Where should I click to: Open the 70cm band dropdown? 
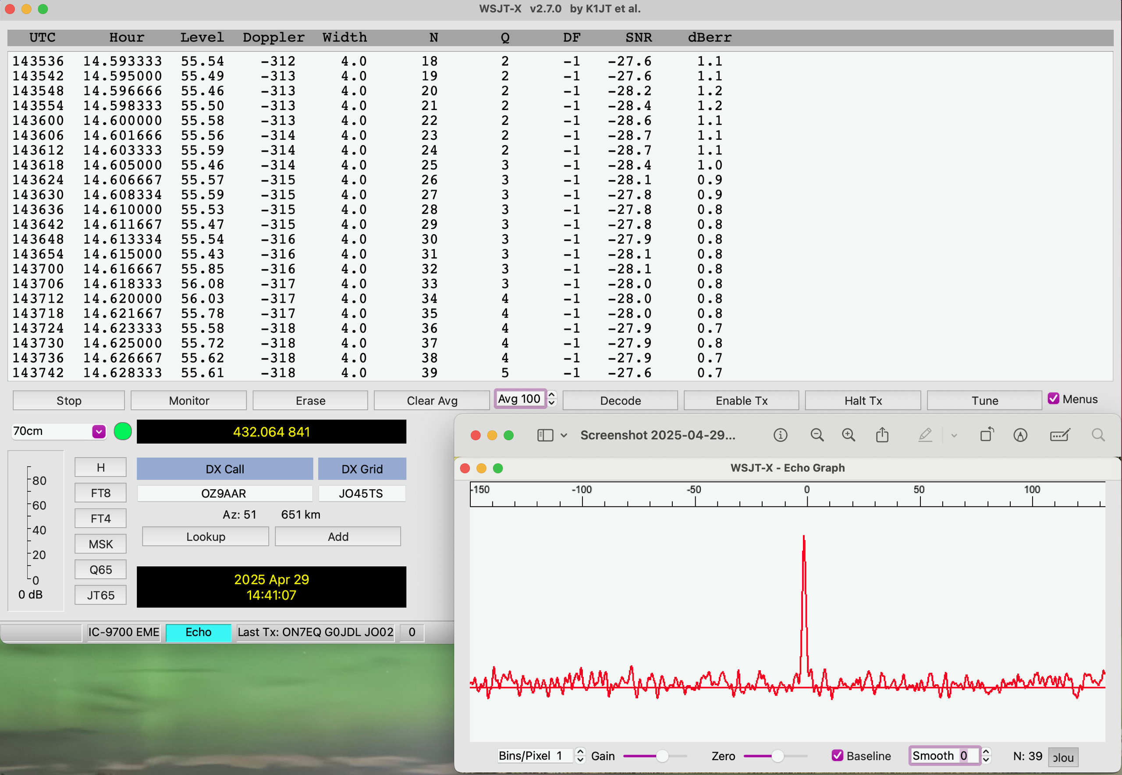[59, 431]
